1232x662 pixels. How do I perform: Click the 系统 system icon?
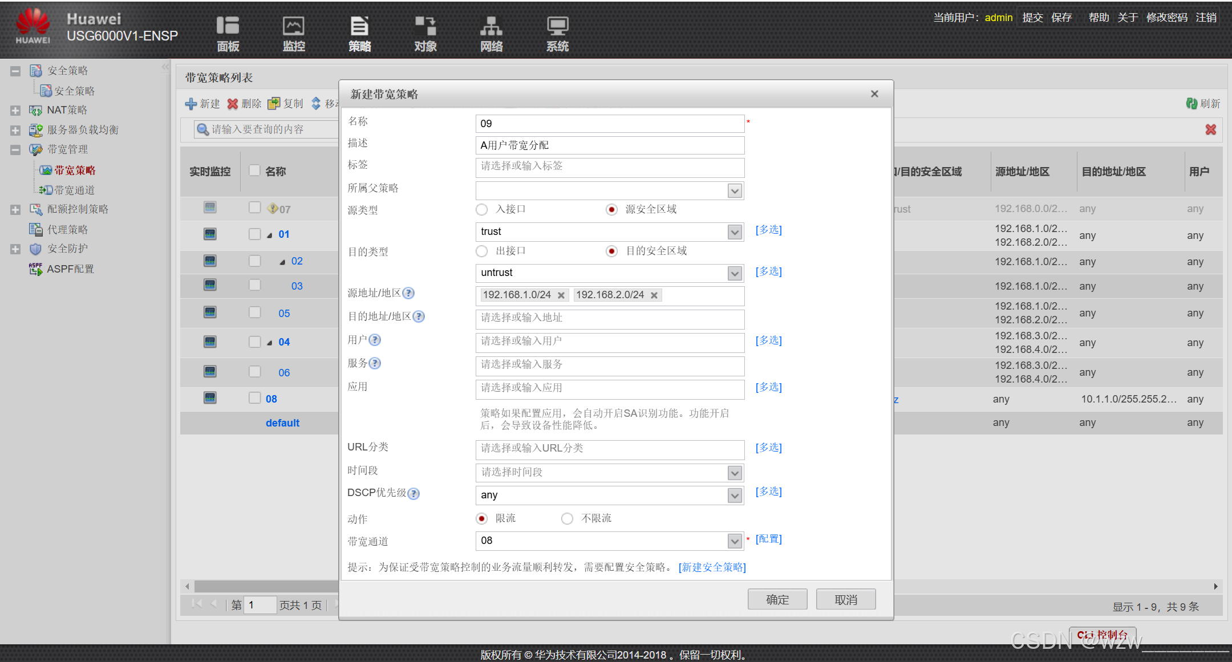[x=557, y=26]
